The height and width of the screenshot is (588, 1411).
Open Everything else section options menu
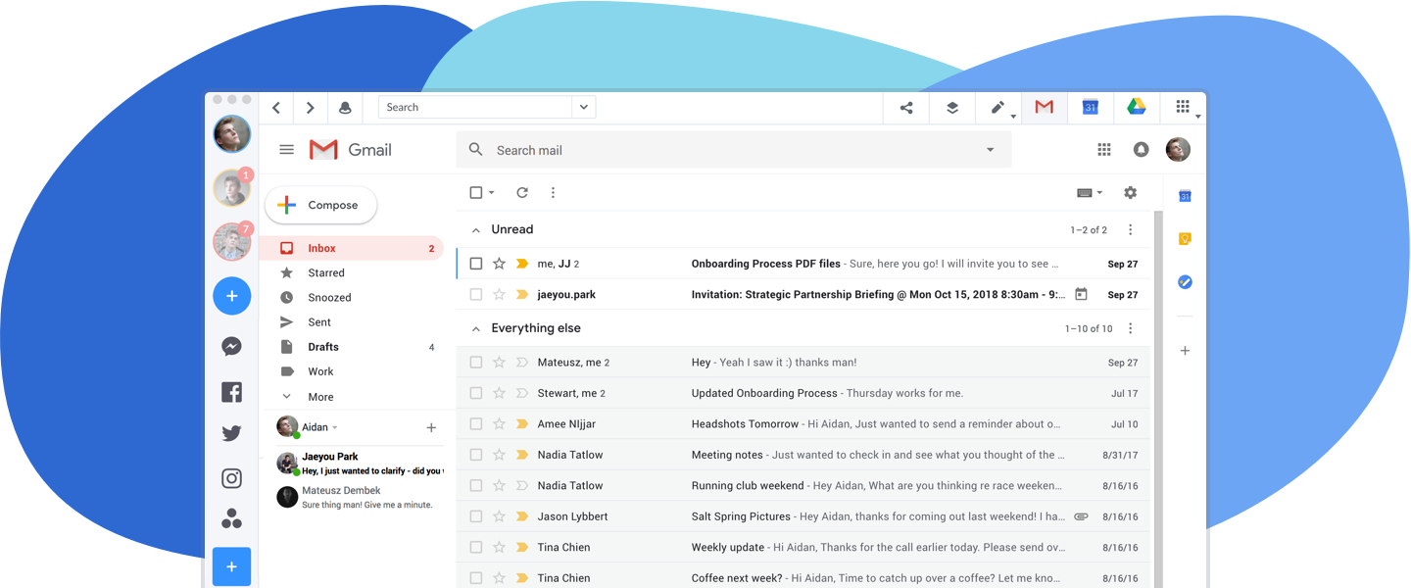pyautogui.click(x=1130, y=329)
